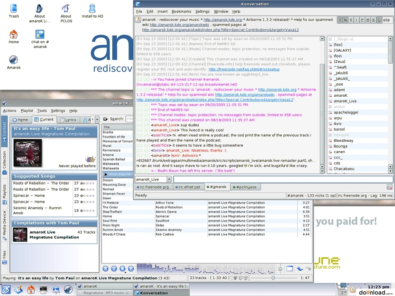Screen dimensions: 395x296
Task: Click the pencil desktop-access icon in panel
Action: [x=19, y=289]
